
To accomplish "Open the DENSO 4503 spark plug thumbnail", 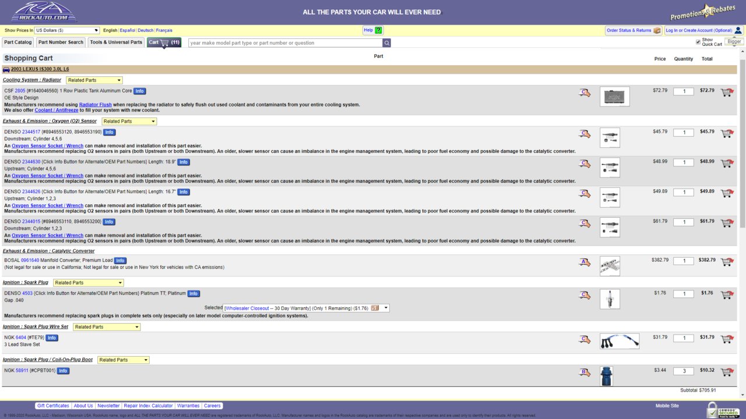I will 610,299.
